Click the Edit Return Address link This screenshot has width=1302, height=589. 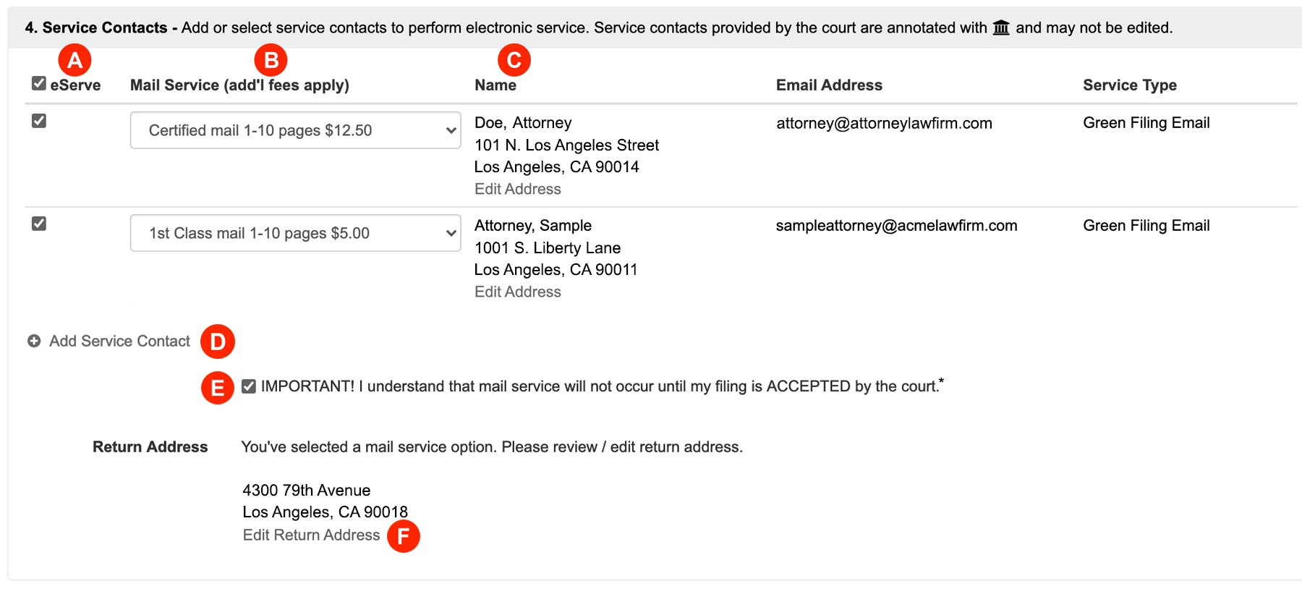(x=311, y=535)
